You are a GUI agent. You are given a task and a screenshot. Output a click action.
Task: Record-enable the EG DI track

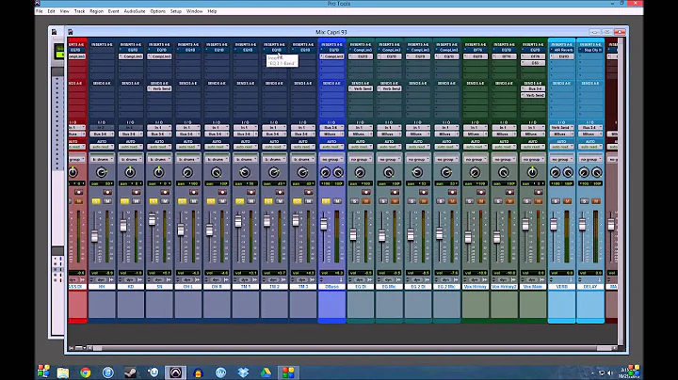pyautogui.click(x=366, y=192)
